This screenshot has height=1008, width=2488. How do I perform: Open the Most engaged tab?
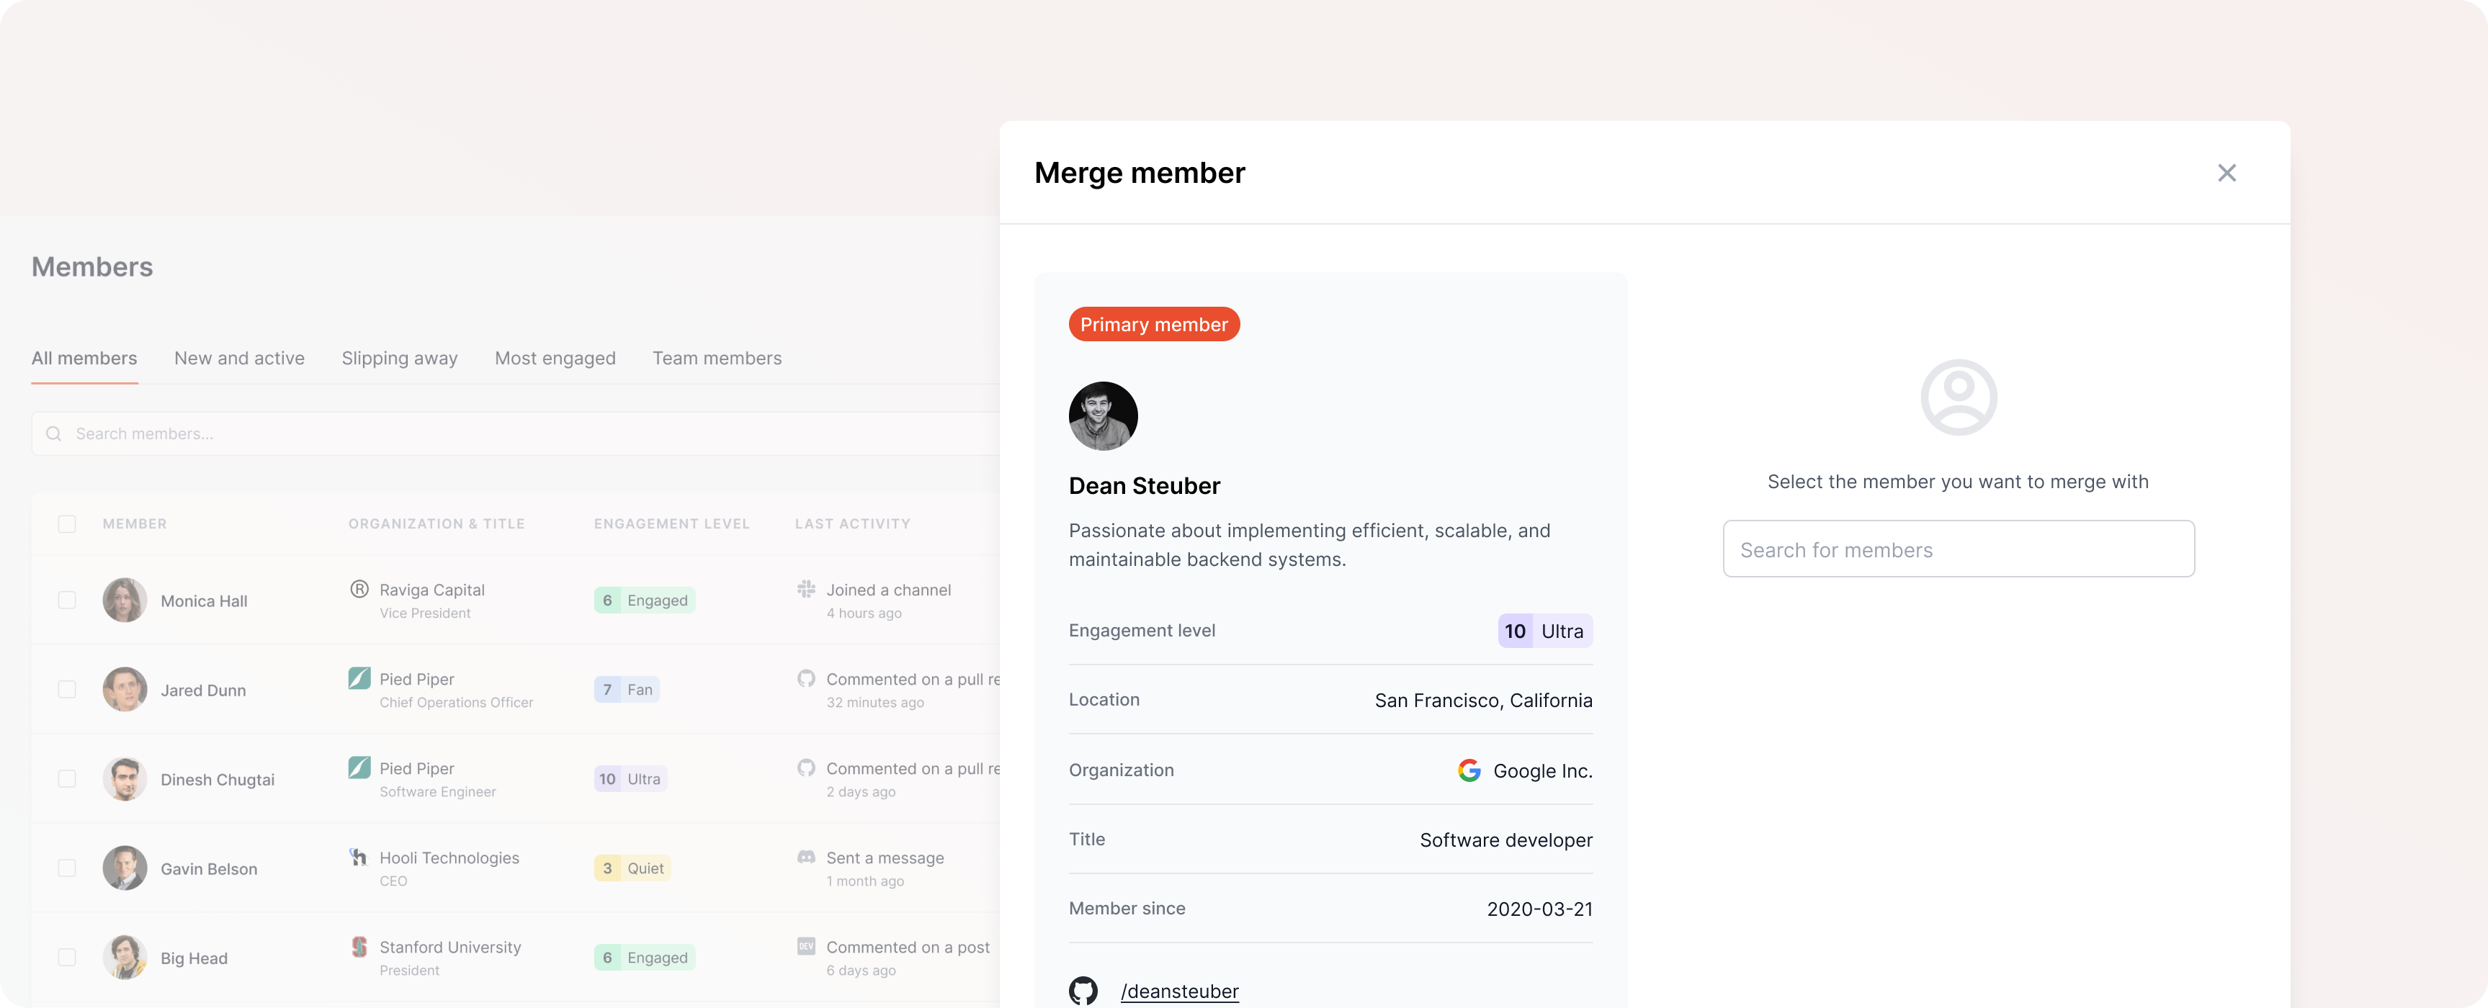click(x=555, y=359)
